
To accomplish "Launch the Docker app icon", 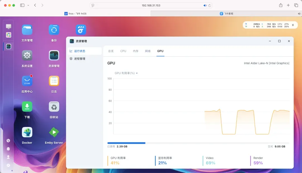I will pyautogui.click(x=27, y=132).
